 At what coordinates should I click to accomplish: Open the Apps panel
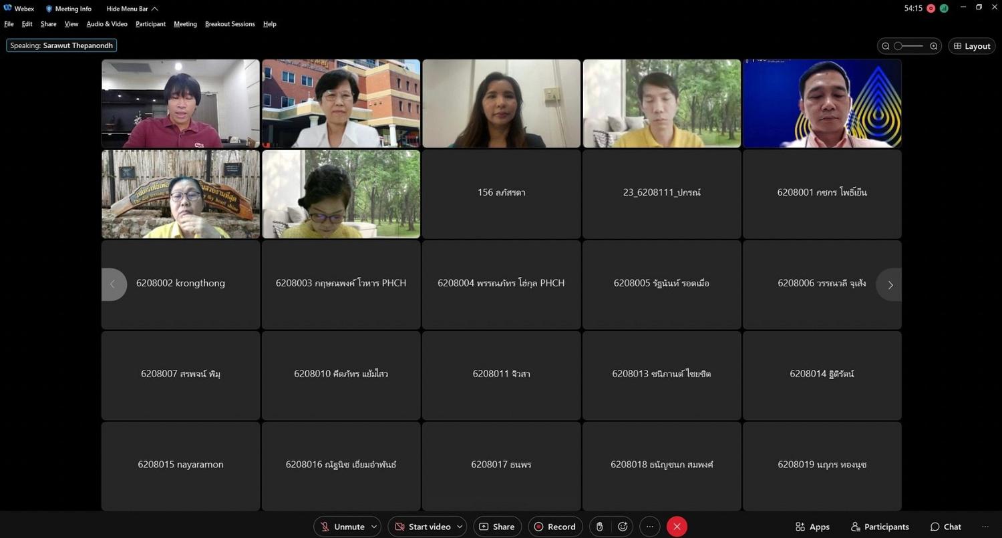(812, 527)
